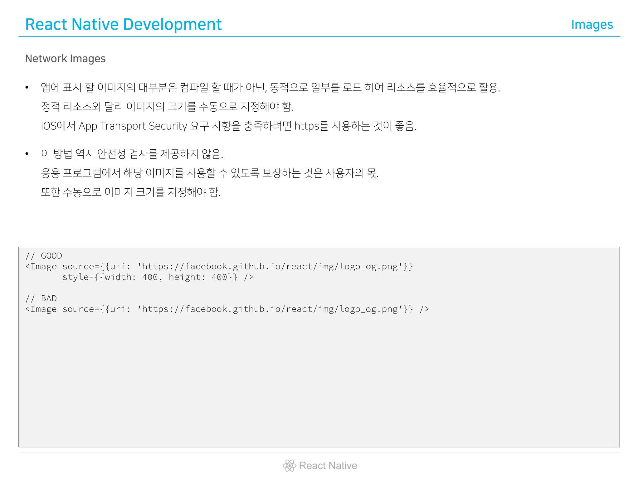This screenshot has width=639, height=479.
Task: Click the React Native atom logo icon
Action: [289, 465]
